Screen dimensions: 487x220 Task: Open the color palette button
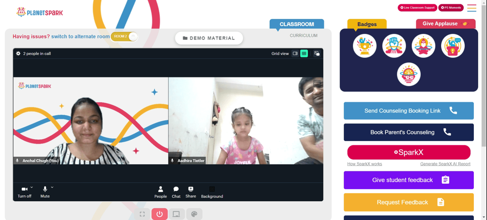(194, 214)
